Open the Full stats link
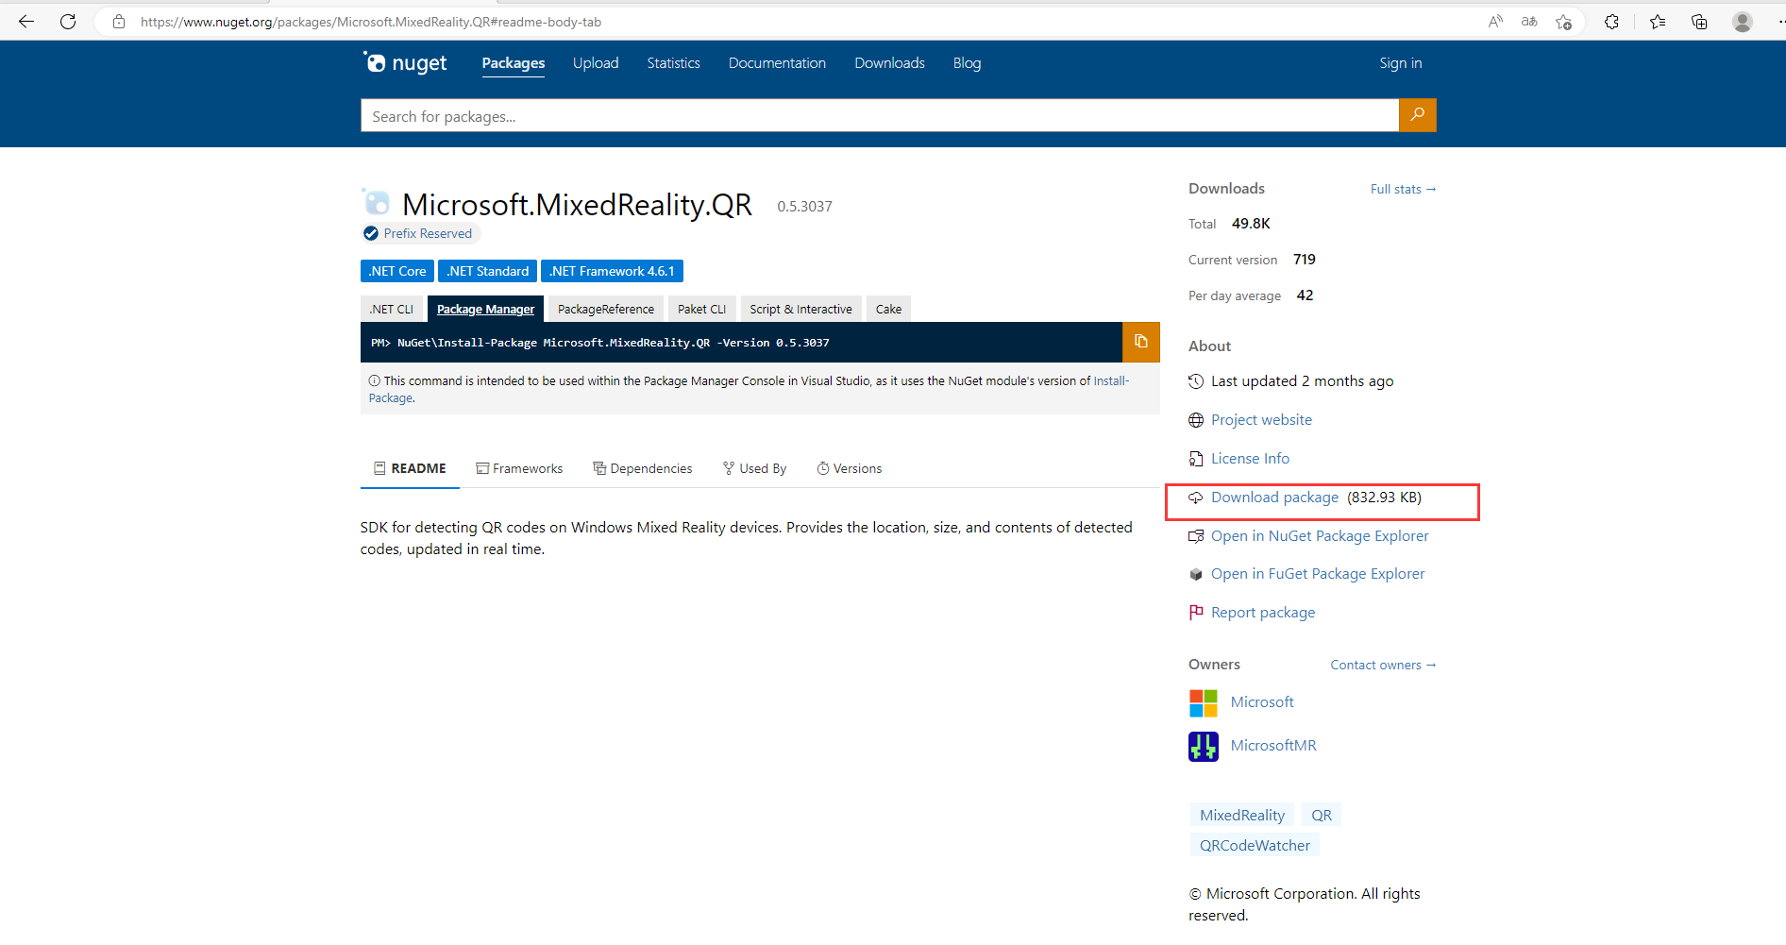Image resolution: width=1786 pixels, height=945 pixels. coord(1403,189)
